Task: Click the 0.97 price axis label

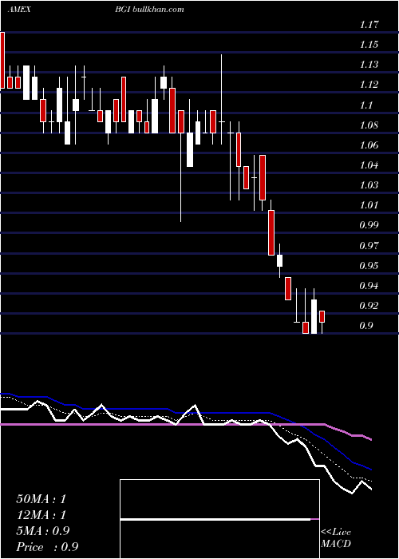Action: pos(369,246)
